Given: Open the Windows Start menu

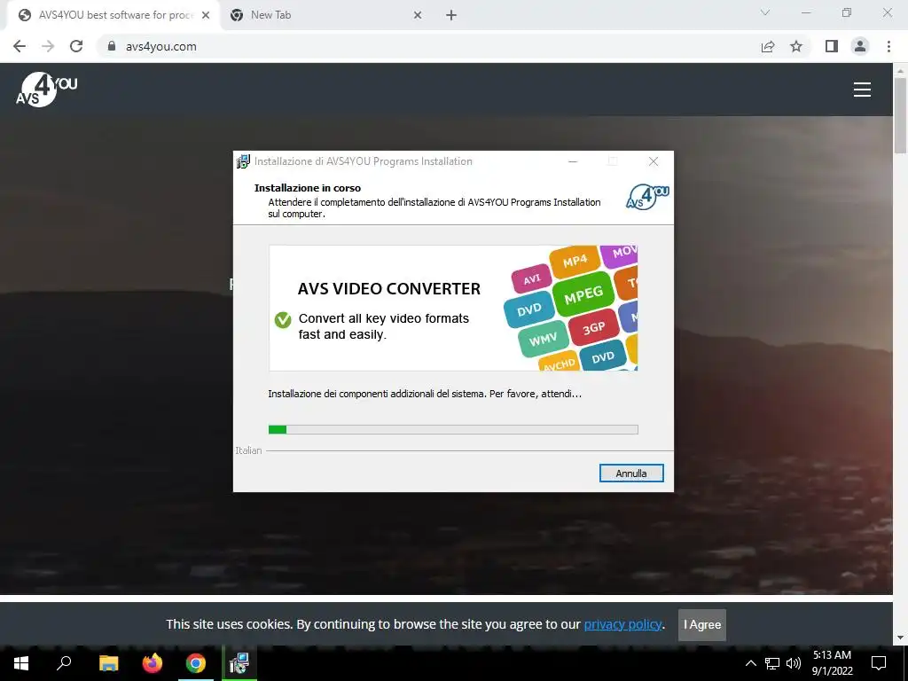Looking at the screenshot, I should tap(21, 663).
